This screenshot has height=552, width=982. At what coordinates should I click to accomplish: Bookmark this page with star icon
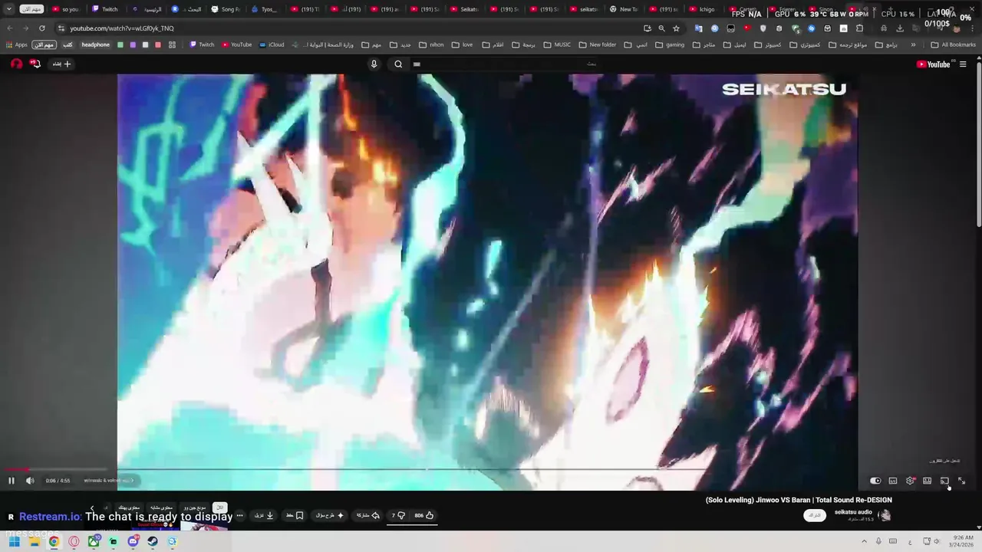tap(676, 28)
